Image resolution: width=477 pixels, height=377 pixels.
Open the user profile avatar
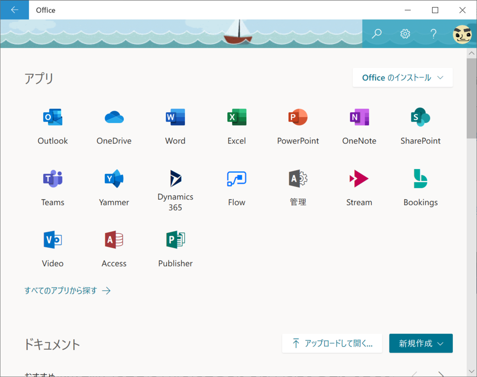pyautogui.click(x=462, y=34)
